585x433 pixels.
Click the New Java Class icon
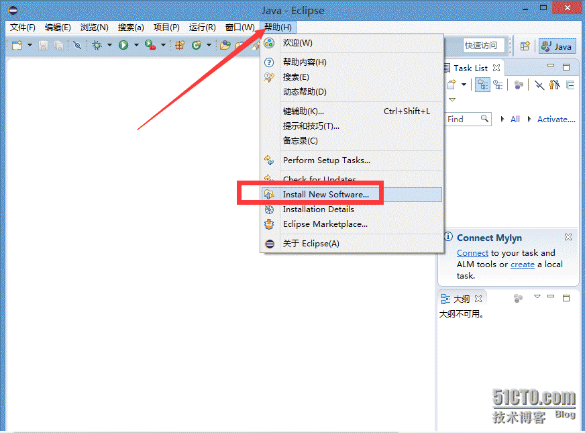pos(197,45)
